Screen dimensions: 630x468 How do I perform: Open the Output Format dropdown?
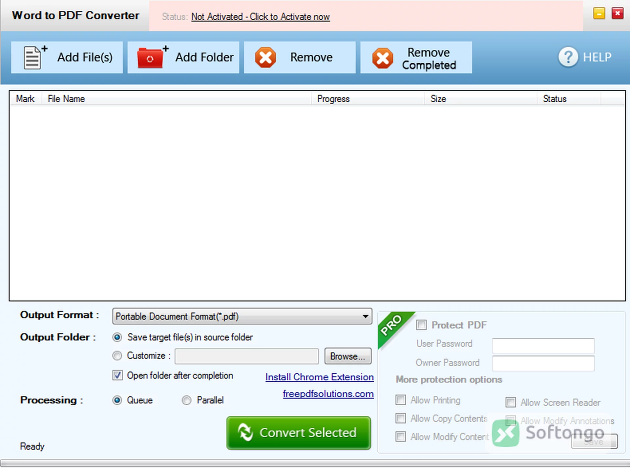click(x=242, y=316)
